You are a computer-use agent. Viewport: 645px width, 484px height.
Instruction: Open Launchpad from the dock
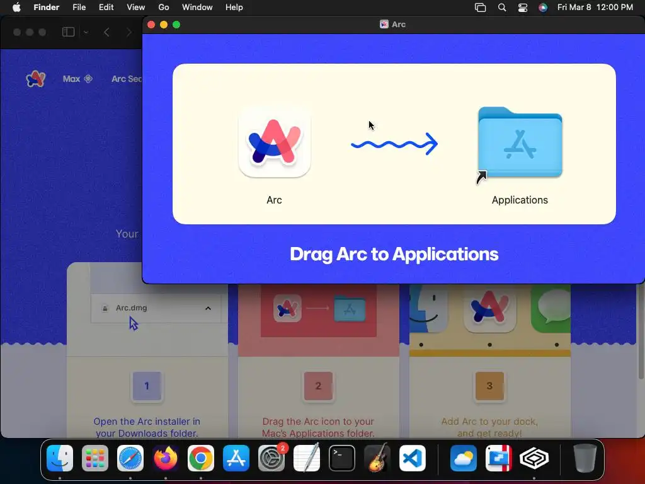click(x=95, y=458)
